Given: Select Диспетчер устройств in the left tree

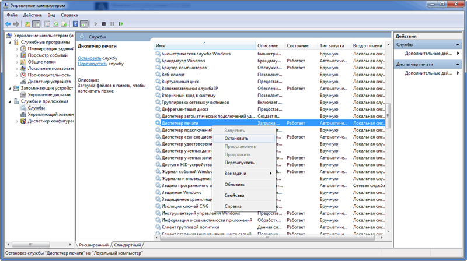Looking at the screenshot, I should 50,82.
